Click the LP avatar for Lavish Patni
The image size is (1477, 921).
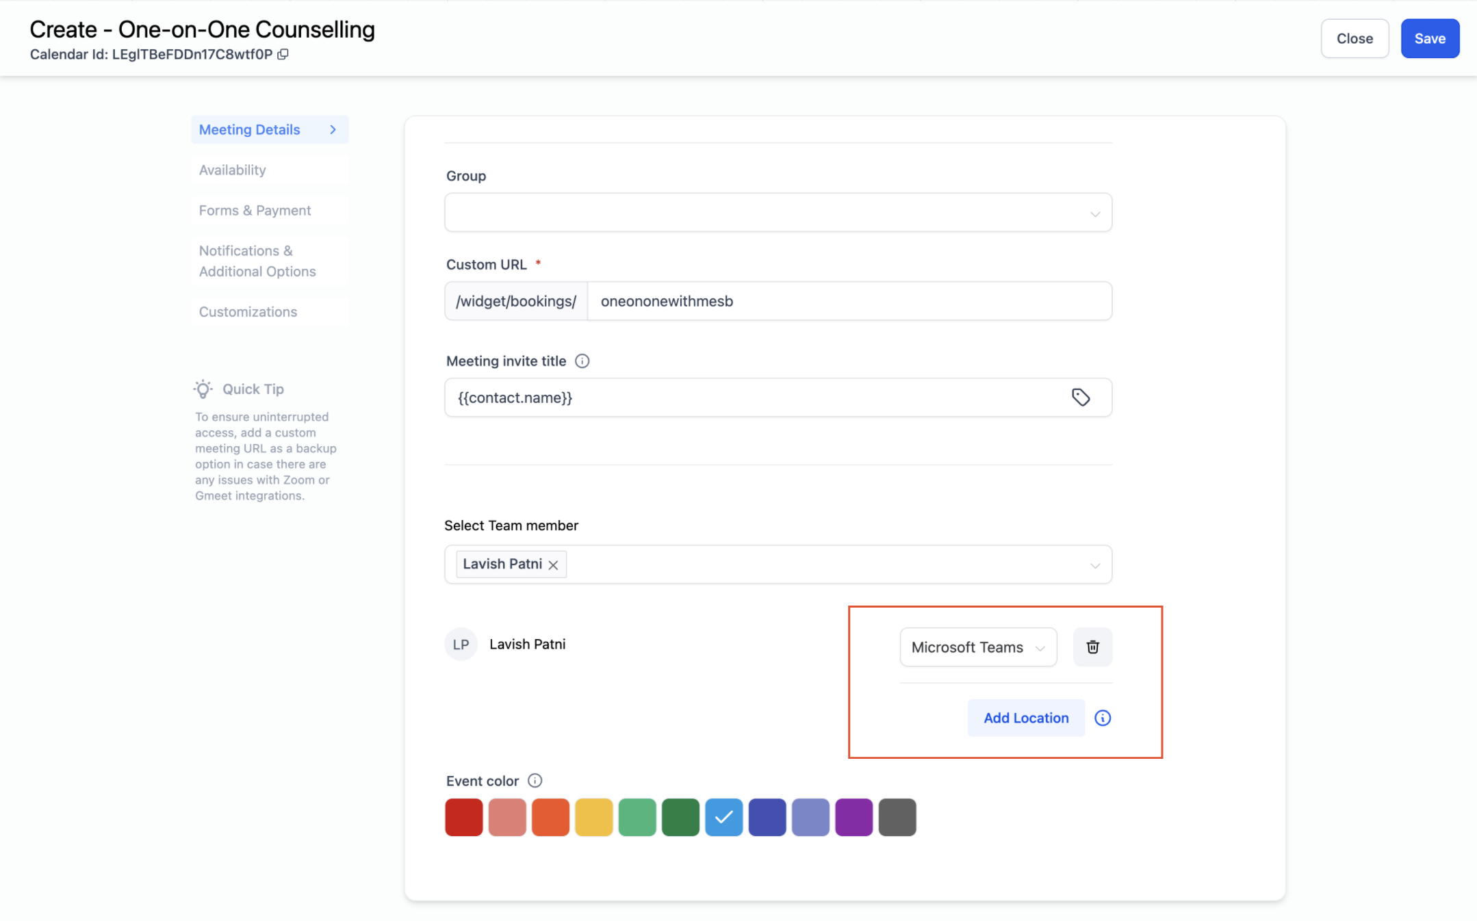[461, 645]
